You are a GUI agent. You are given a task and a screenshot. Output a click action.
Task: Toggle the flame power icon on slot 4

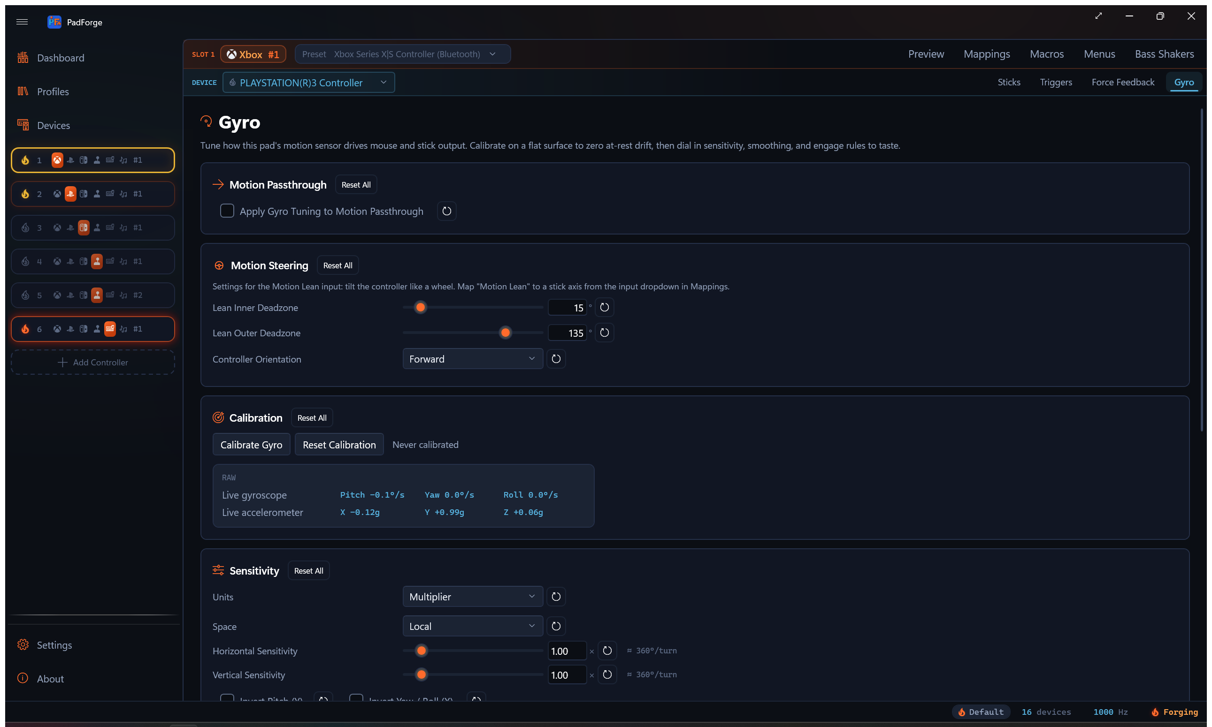tap(25, 262)
